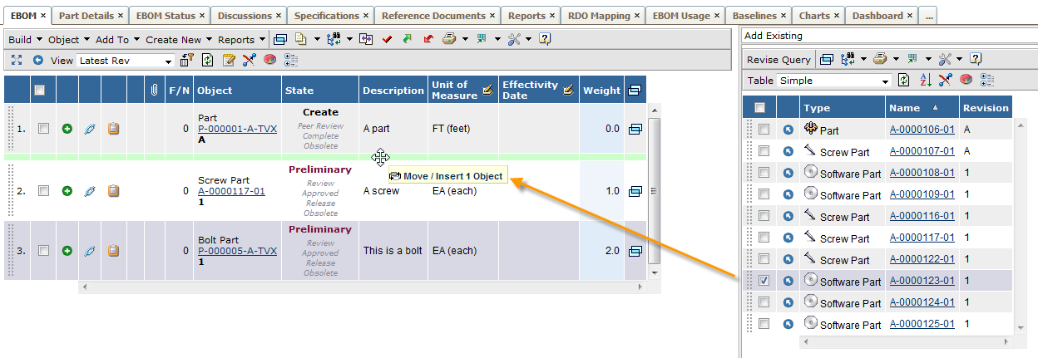Image resolution: width=1038 pixels, height=358 pixels.
Task: Click the popup window icon in Part row
Action: [635, 129]
